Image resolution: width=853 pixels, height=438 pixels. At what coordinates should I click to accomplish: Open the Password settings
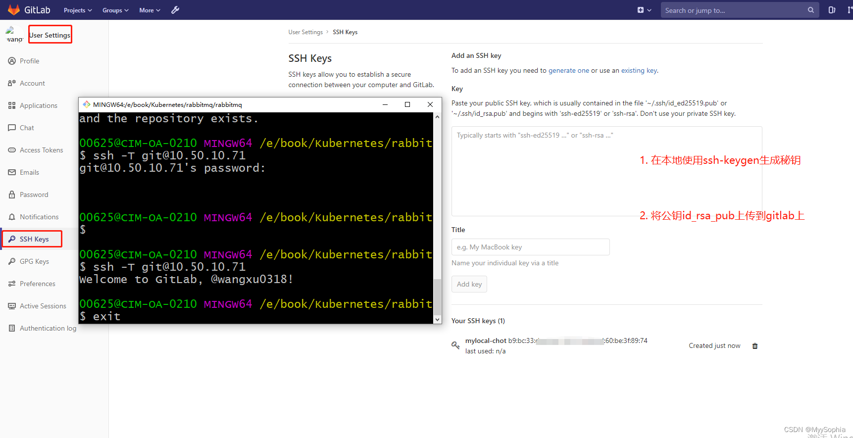pos(34,195)
